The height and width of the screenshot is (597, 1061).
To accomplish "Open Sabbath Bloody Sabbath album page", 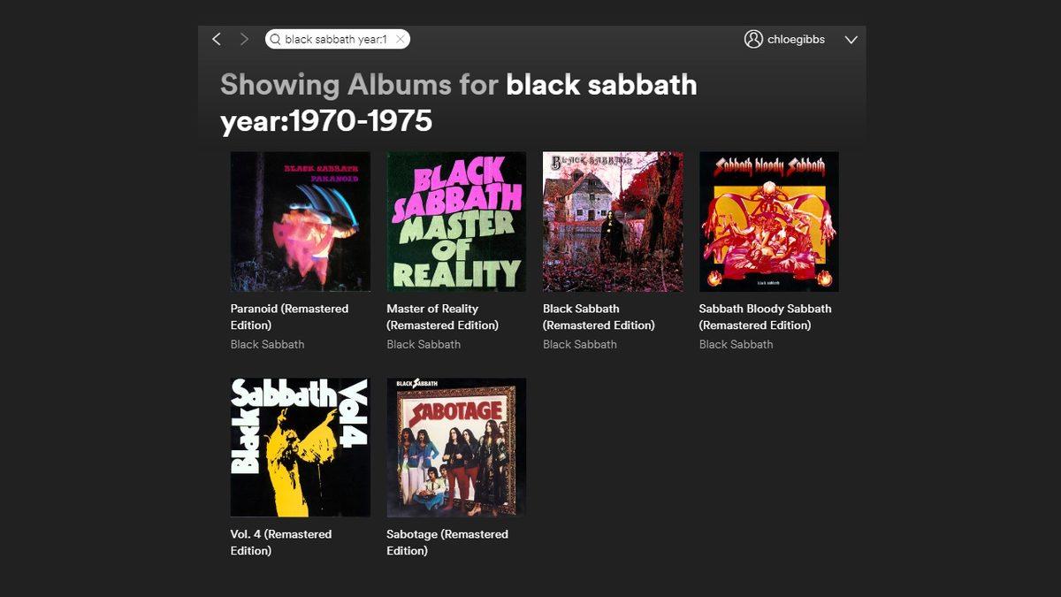I will click(x=764, y=317).
